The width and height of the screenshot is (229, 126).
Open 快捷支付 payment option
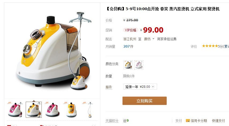click(219, 121)
